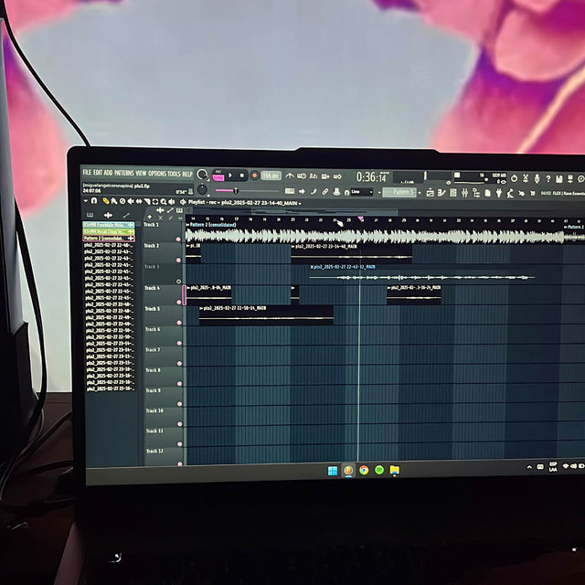Open the Playlist view icon
The height and width of the screenshot is (585, 585).
tap(430, 193)
